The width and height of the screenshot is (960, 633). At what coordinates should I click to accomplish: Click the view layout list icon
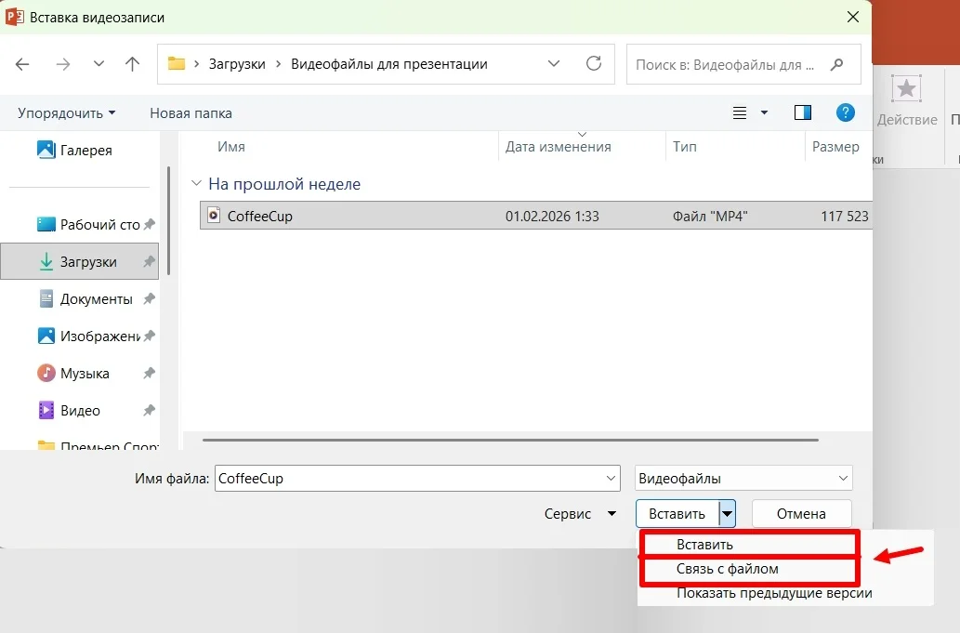coord(740,112)
